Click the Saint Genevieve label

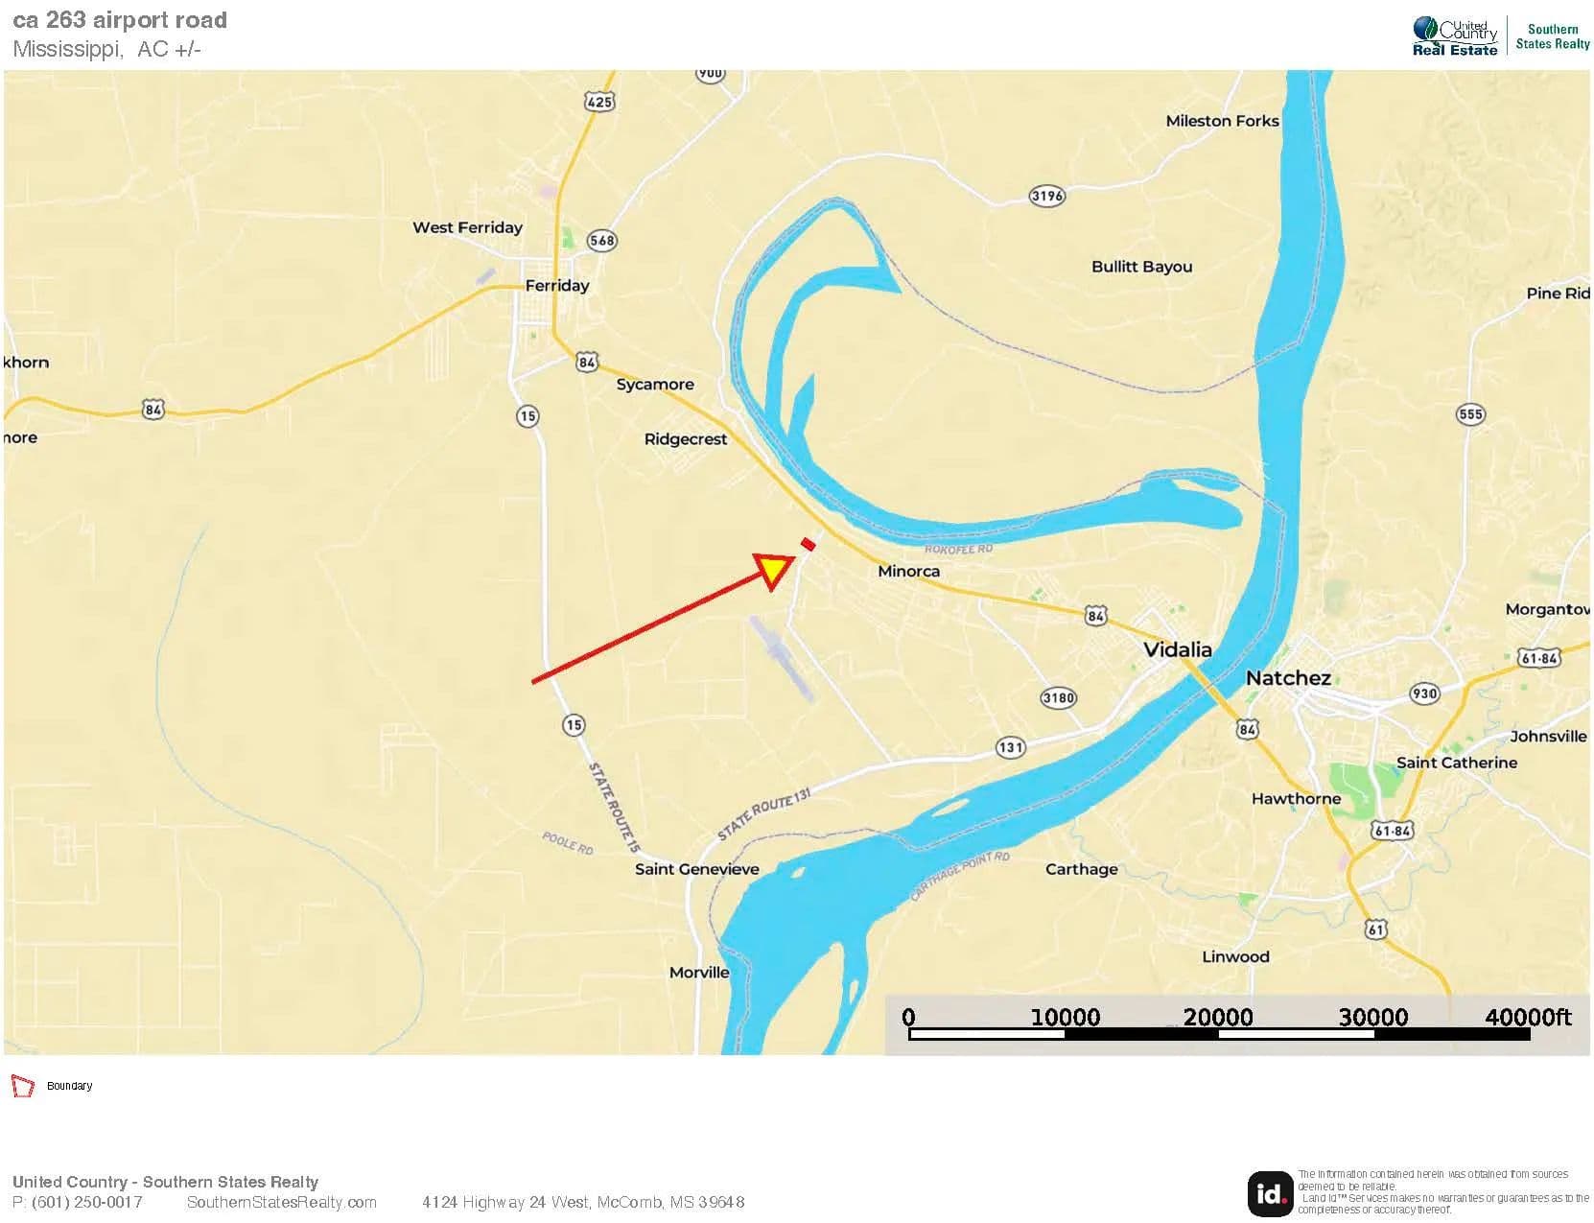click(696, 869)
